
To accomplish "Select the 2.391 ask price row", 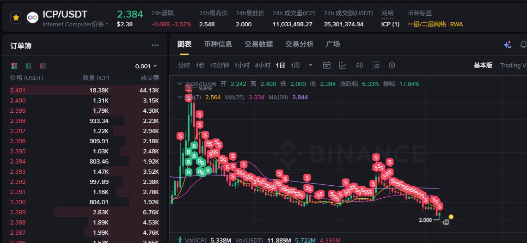I will tap(85, 192).
